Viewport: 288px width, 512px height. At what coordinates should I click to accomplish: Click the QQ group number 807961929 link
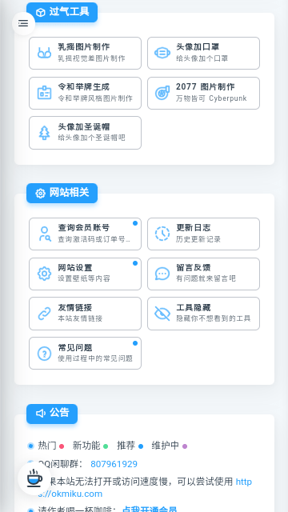pyautogui.click(x=114, y=464)
